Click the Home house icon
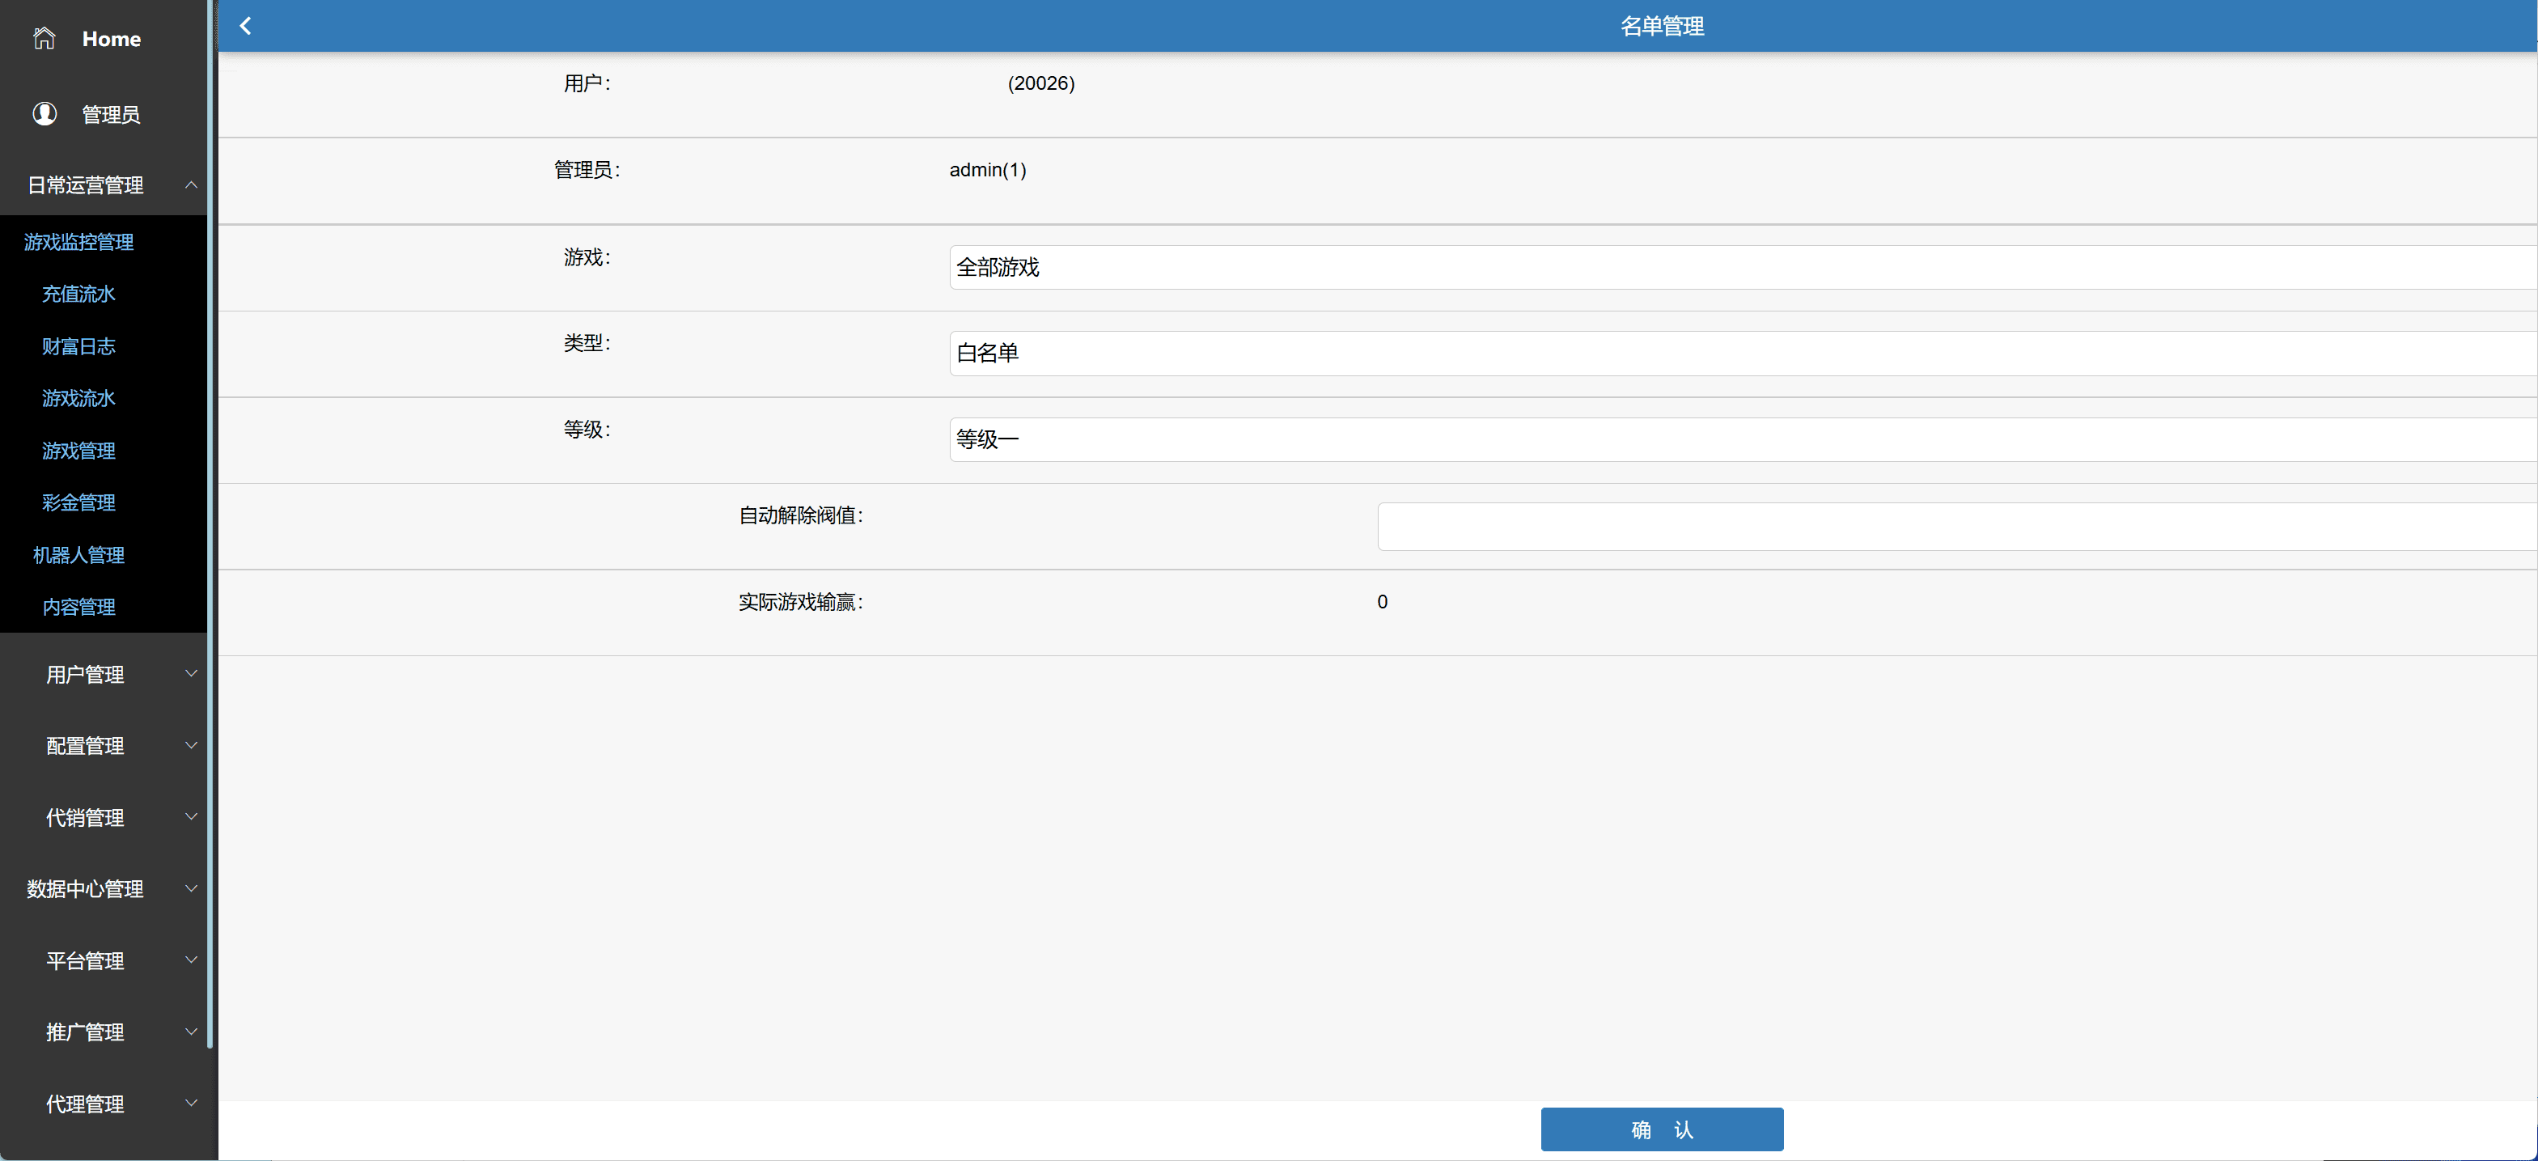This screenshot has width=2538, height=1161. point(44,39)
